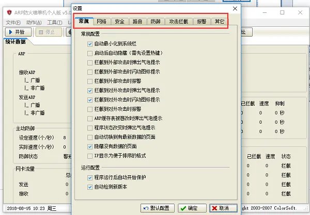
Task: Enable 启动后自动隐藏 checkbox
Action: coord(90,53)
